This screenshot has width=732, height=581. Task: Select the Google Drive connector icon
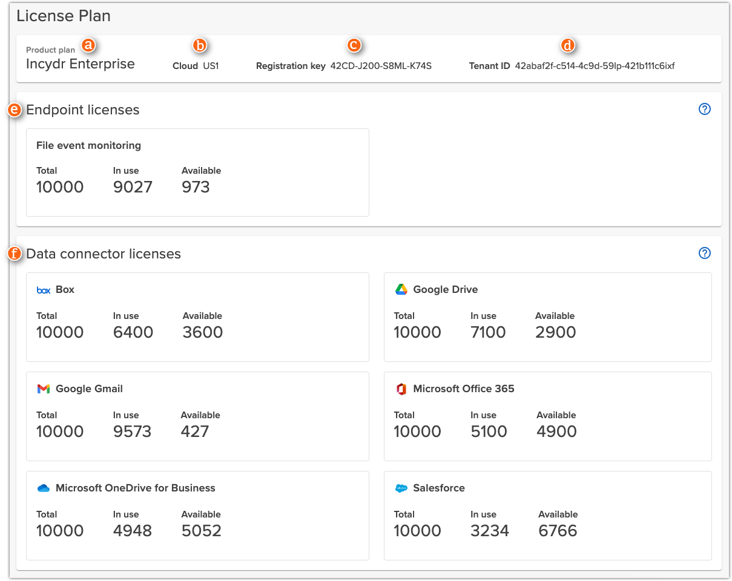[401, 289]
